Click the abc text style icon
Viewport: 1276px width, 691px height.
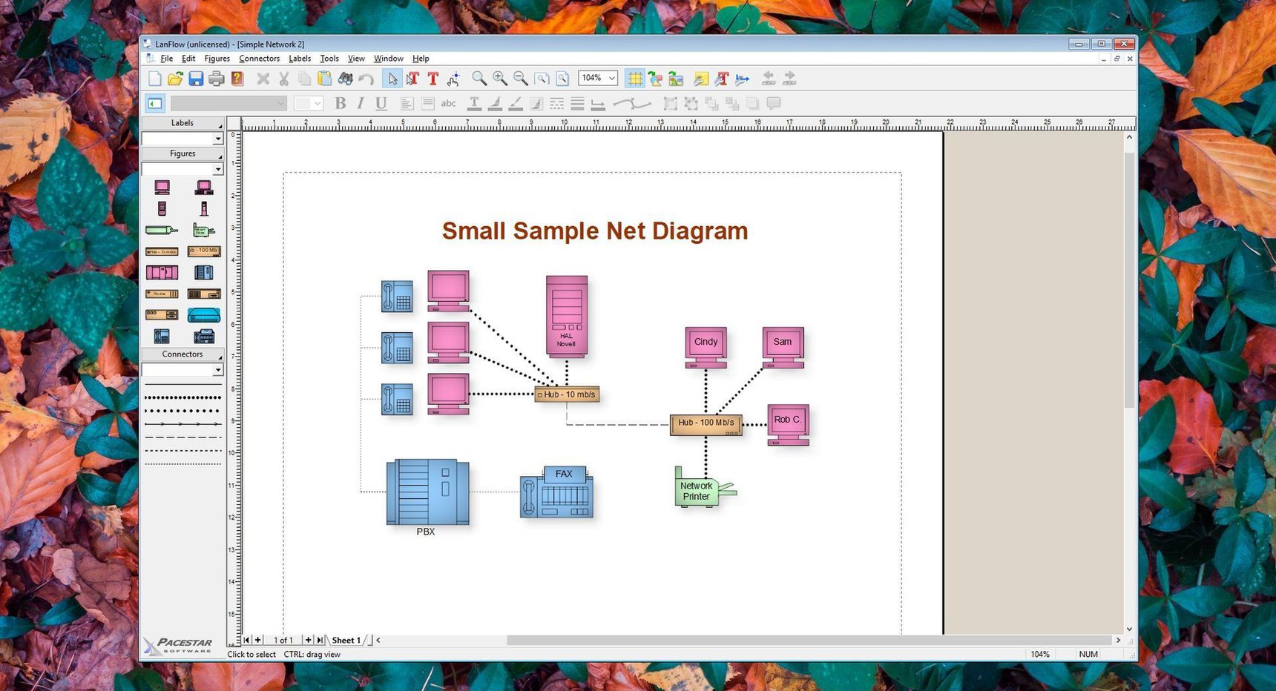[x=448, y=104]
